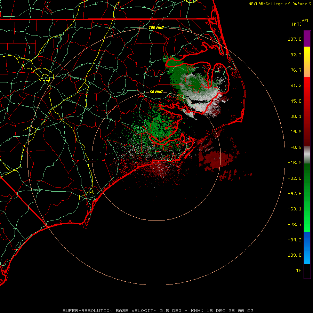313x313 pixels.
Task: Click the NEXLAB-College of DuPage credit text
Action: [x=278, y=4]
